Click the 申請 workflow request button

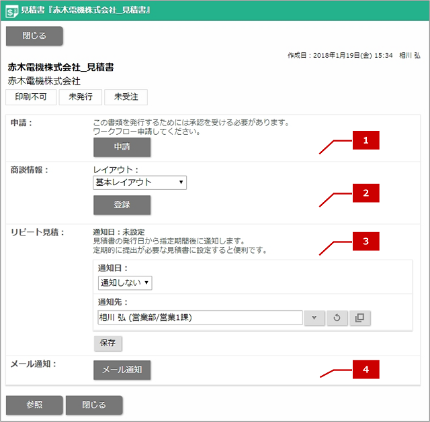tap(122, 147)
